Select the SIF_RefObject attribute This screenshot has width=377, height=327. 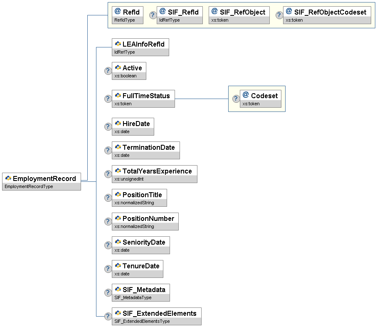click(x=239, y=15)
